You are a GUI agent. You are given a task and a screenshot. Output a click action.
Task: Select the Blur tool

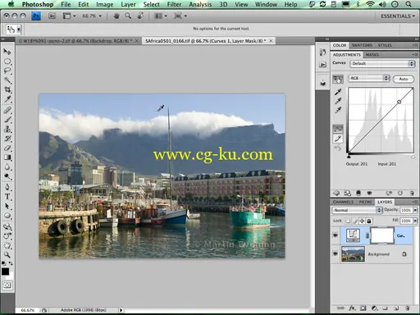pyautogui.click(x=7, y=167)
